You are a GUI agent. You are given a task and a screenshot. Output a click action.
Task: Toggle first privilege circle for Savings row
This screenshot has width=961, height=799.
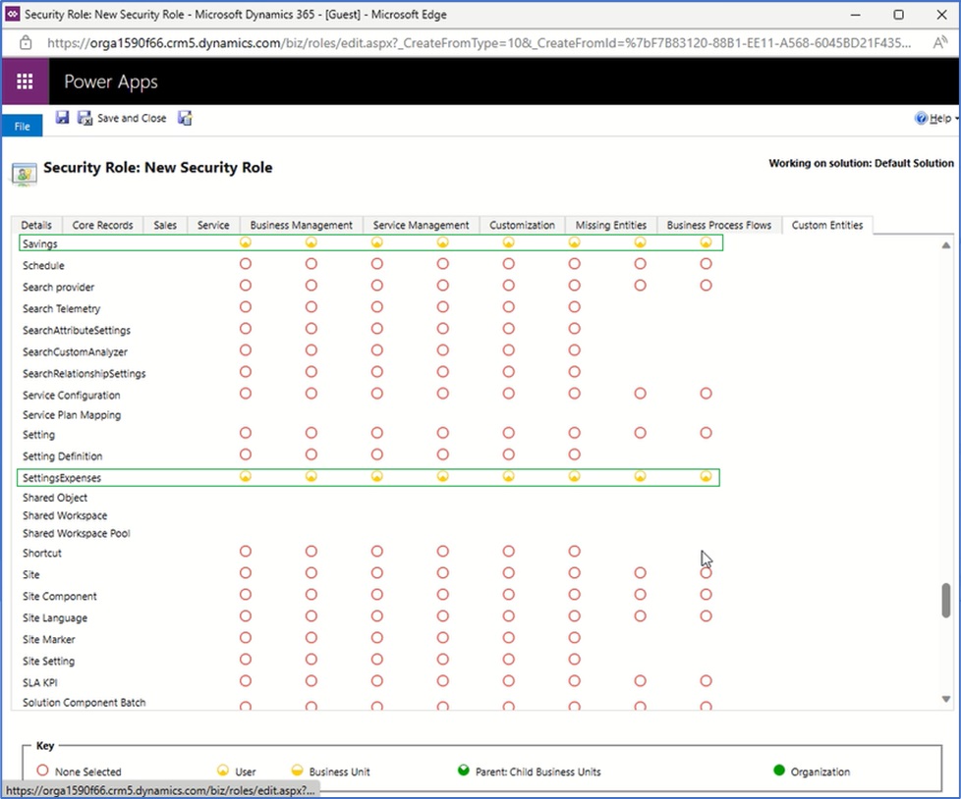tap(246, 242)
